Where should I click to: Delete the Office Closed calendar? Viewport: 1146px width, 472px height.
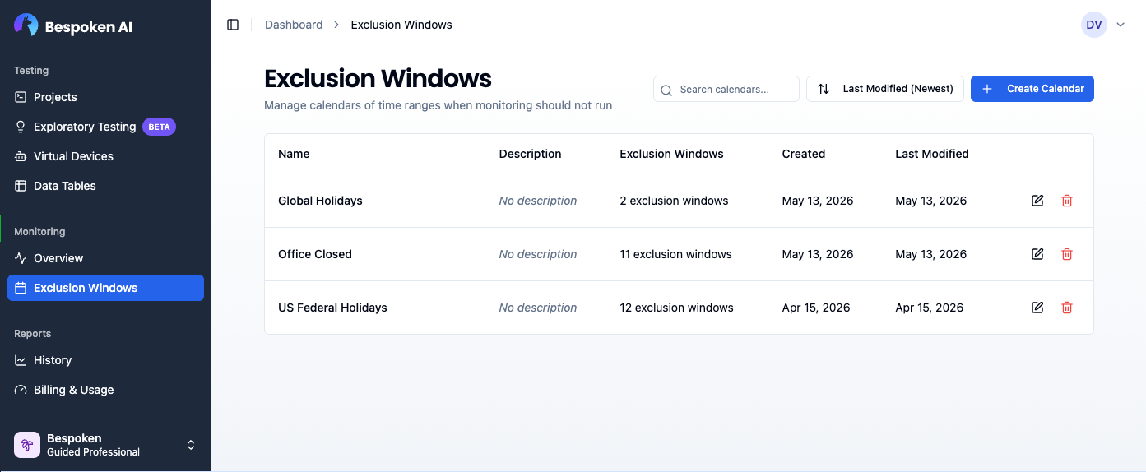(1067, 254)
